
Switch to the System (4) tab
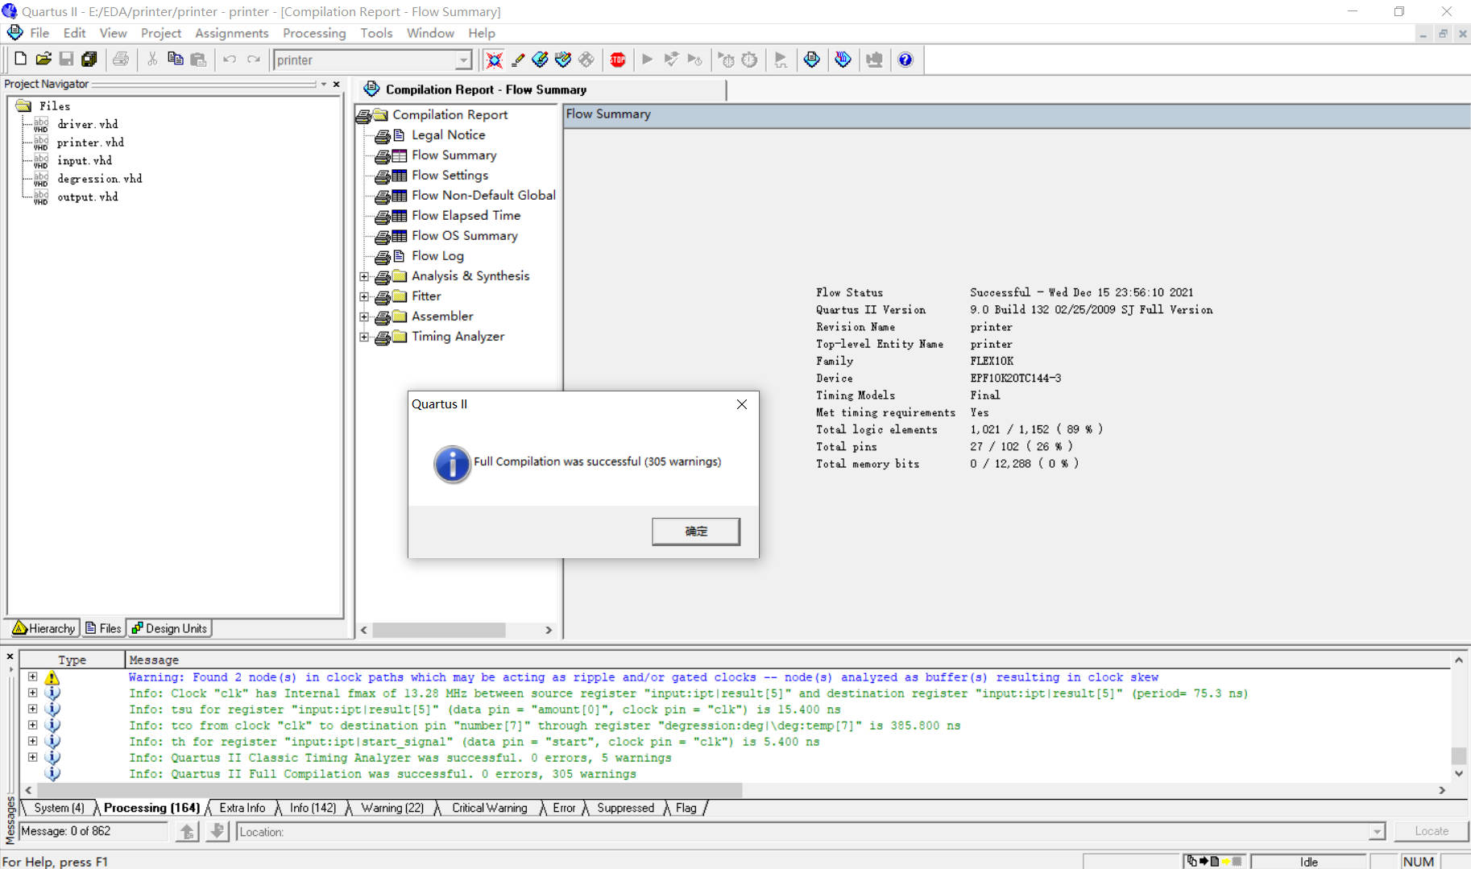(59, 808)
